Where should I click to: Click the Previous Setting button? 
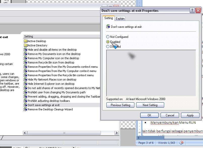point(120,105)
